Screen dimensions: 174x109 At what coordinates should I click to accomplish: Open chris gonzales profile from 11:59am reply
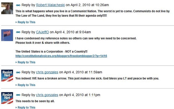(47, 72)
